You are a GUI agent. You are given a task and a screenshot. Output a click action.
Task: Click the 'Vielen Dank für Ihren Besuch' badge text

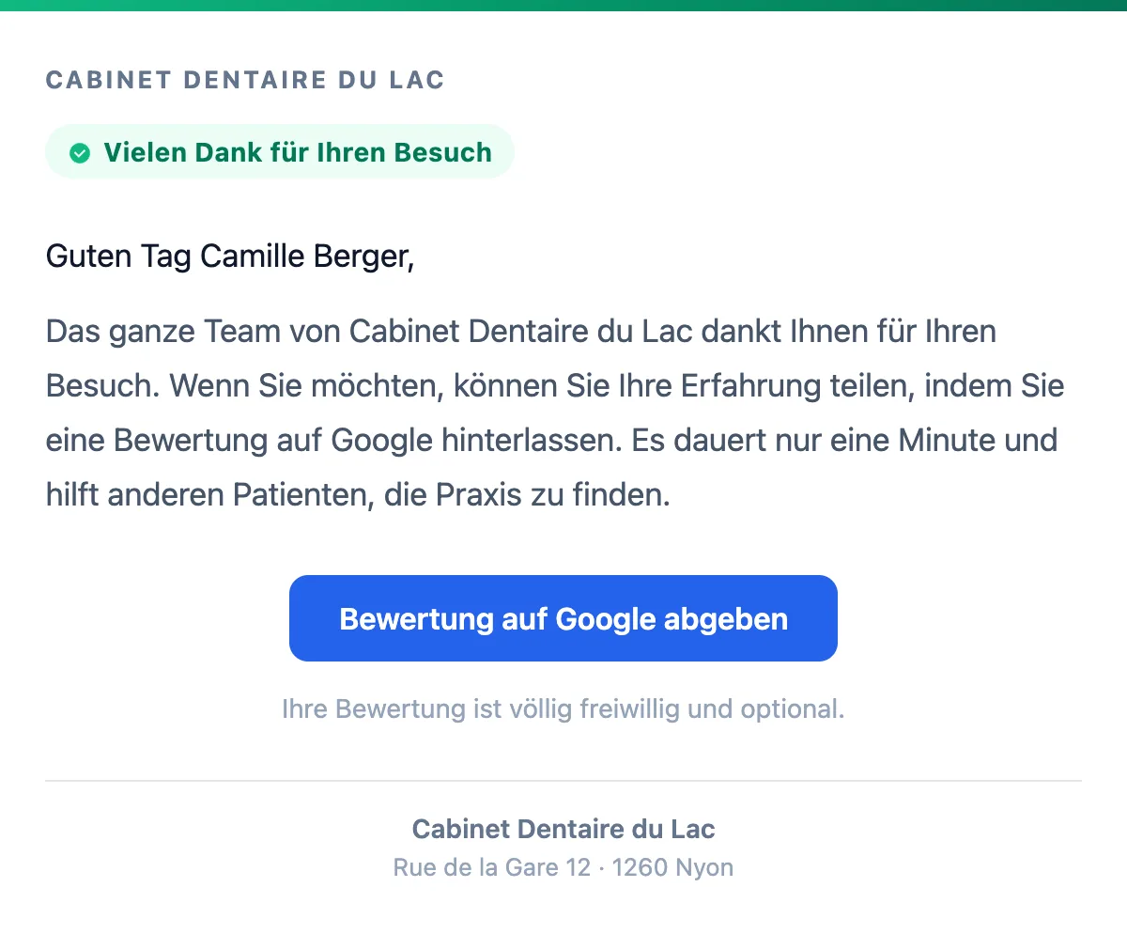[x=298, y=152]
